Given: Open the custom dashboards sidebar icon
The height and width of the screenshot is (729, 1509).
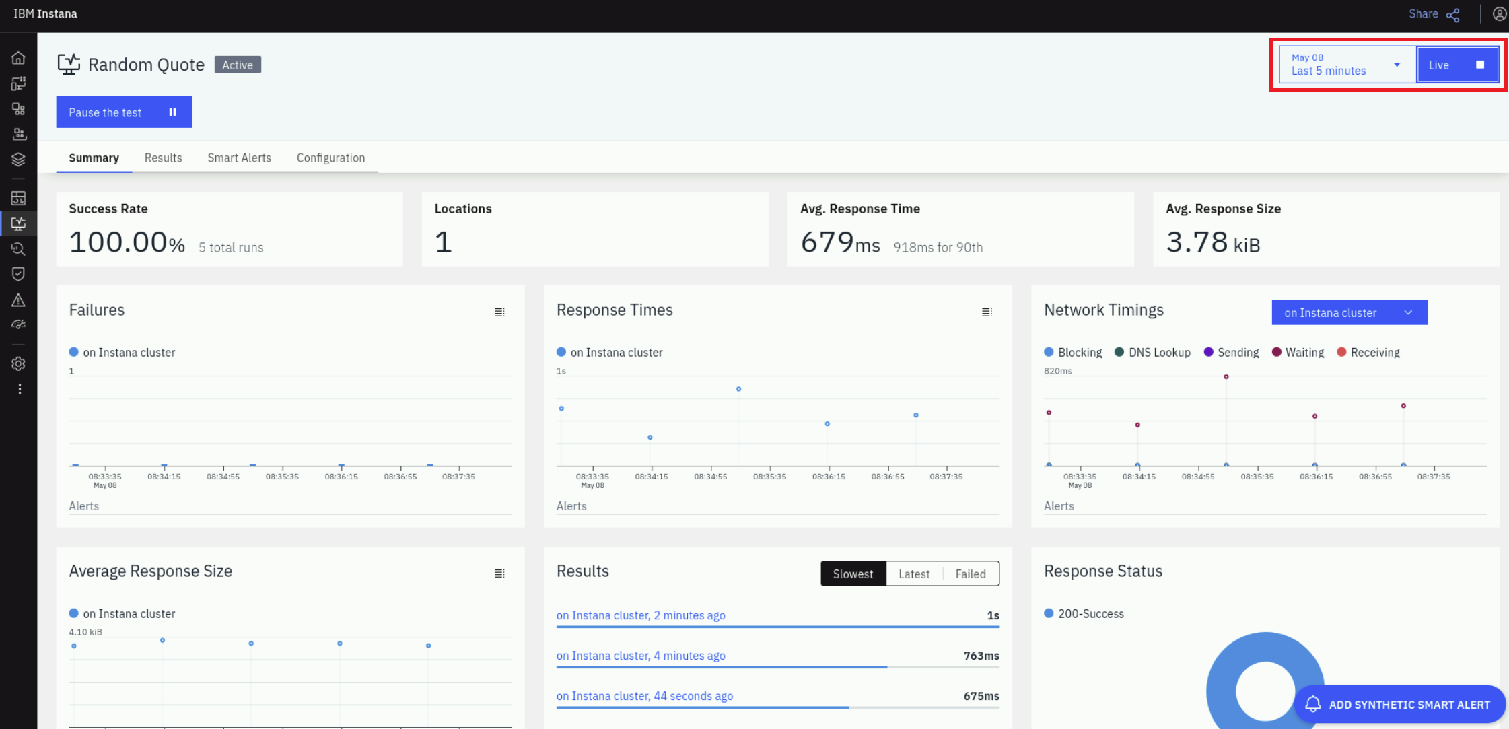Looking at the screenshot, I should (19, 198).
